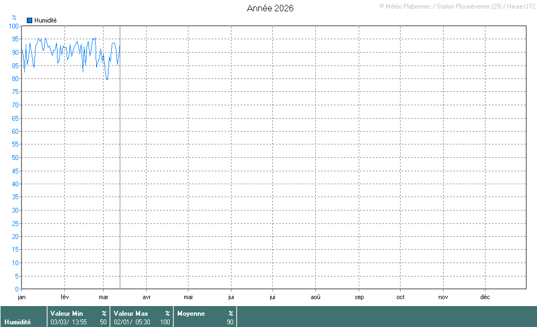
Task: Click the 100 label on the y-axis
Action: tap(14, 26)
